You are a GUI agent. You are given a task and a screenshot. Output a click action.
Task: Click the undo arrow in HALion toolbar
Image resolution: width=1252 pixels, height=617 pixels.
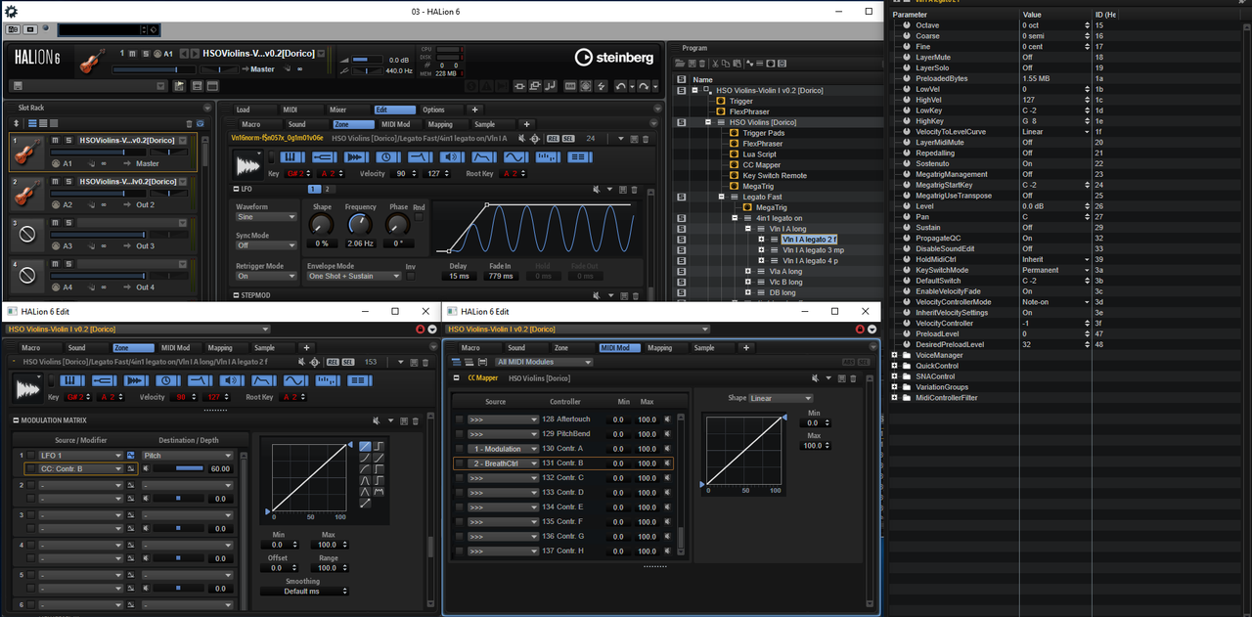point(620,86)
